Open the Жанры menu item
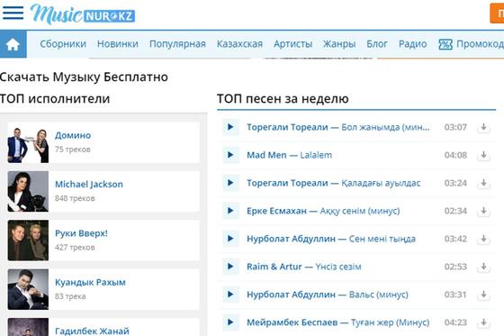The height and width of the screenshot is (336, 504). 339,44
